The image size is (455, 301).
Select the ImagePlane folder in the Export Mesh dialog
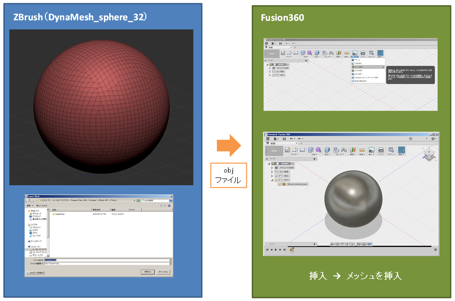click(58, 214)
